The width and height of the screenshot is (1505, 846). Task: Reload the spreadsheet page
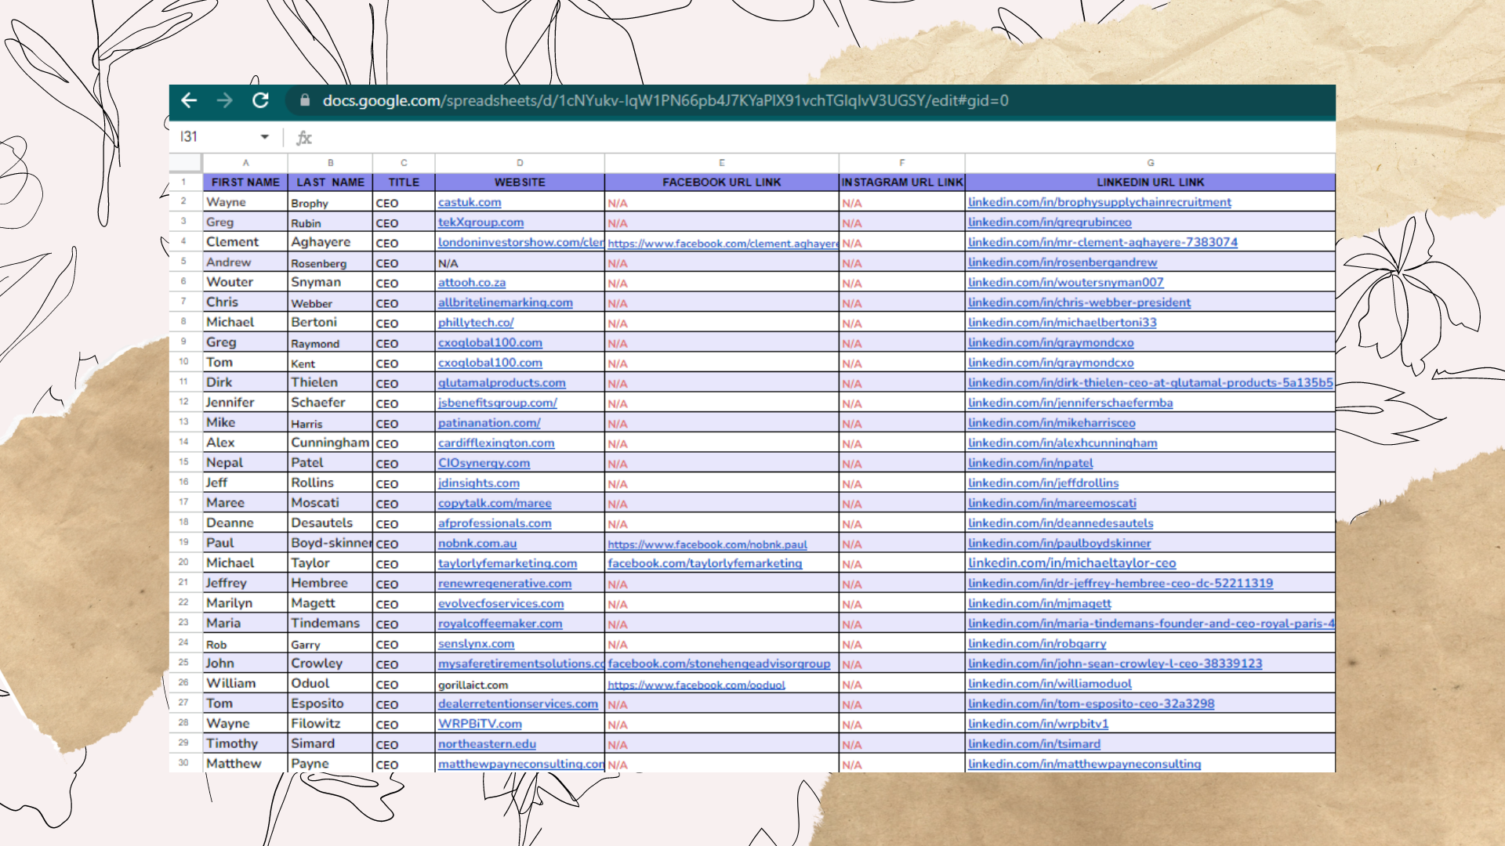260,101
